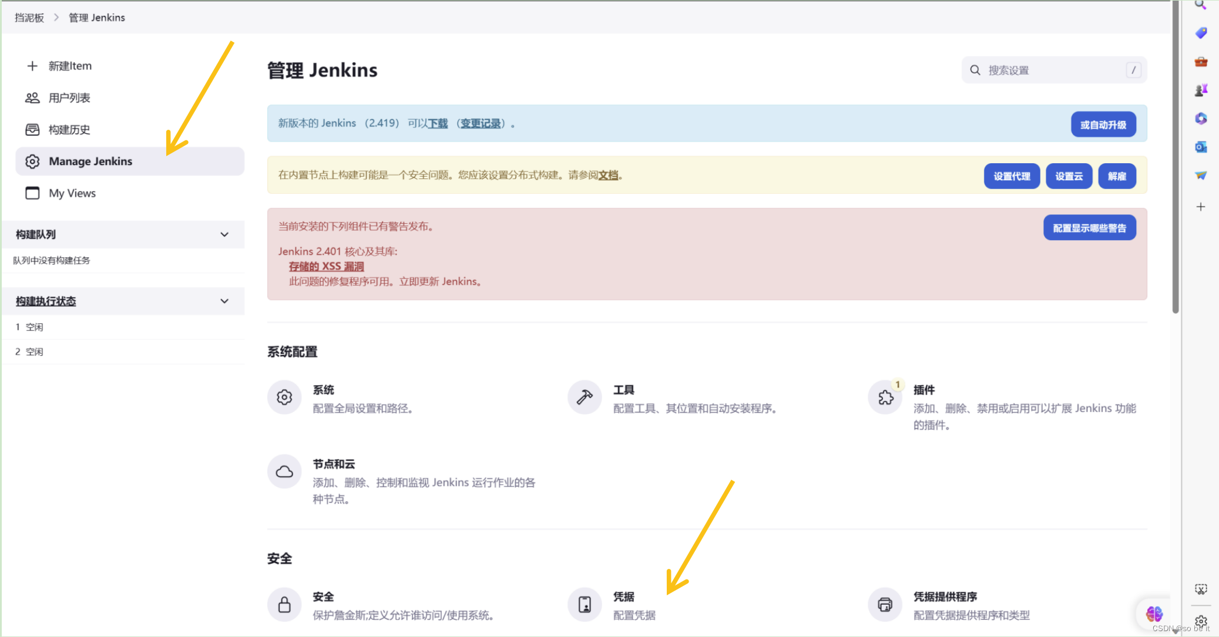Click the Outlook icon in browser sidebar
Screen dimensions: 1219x637
pos(1201,147)
